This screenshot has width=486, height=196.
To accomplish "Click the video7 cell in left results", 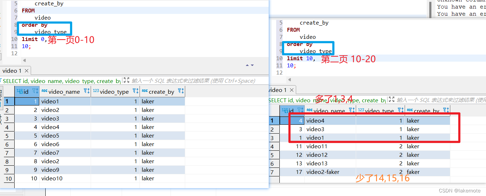I will [65, 153].
